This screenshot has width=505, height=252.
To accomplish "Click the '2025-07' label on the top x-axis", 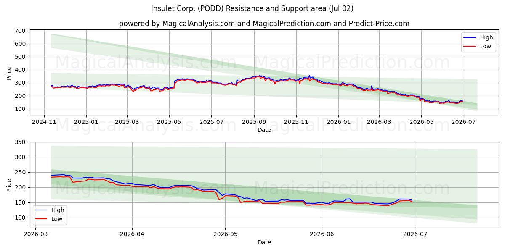I will [211, 122].
